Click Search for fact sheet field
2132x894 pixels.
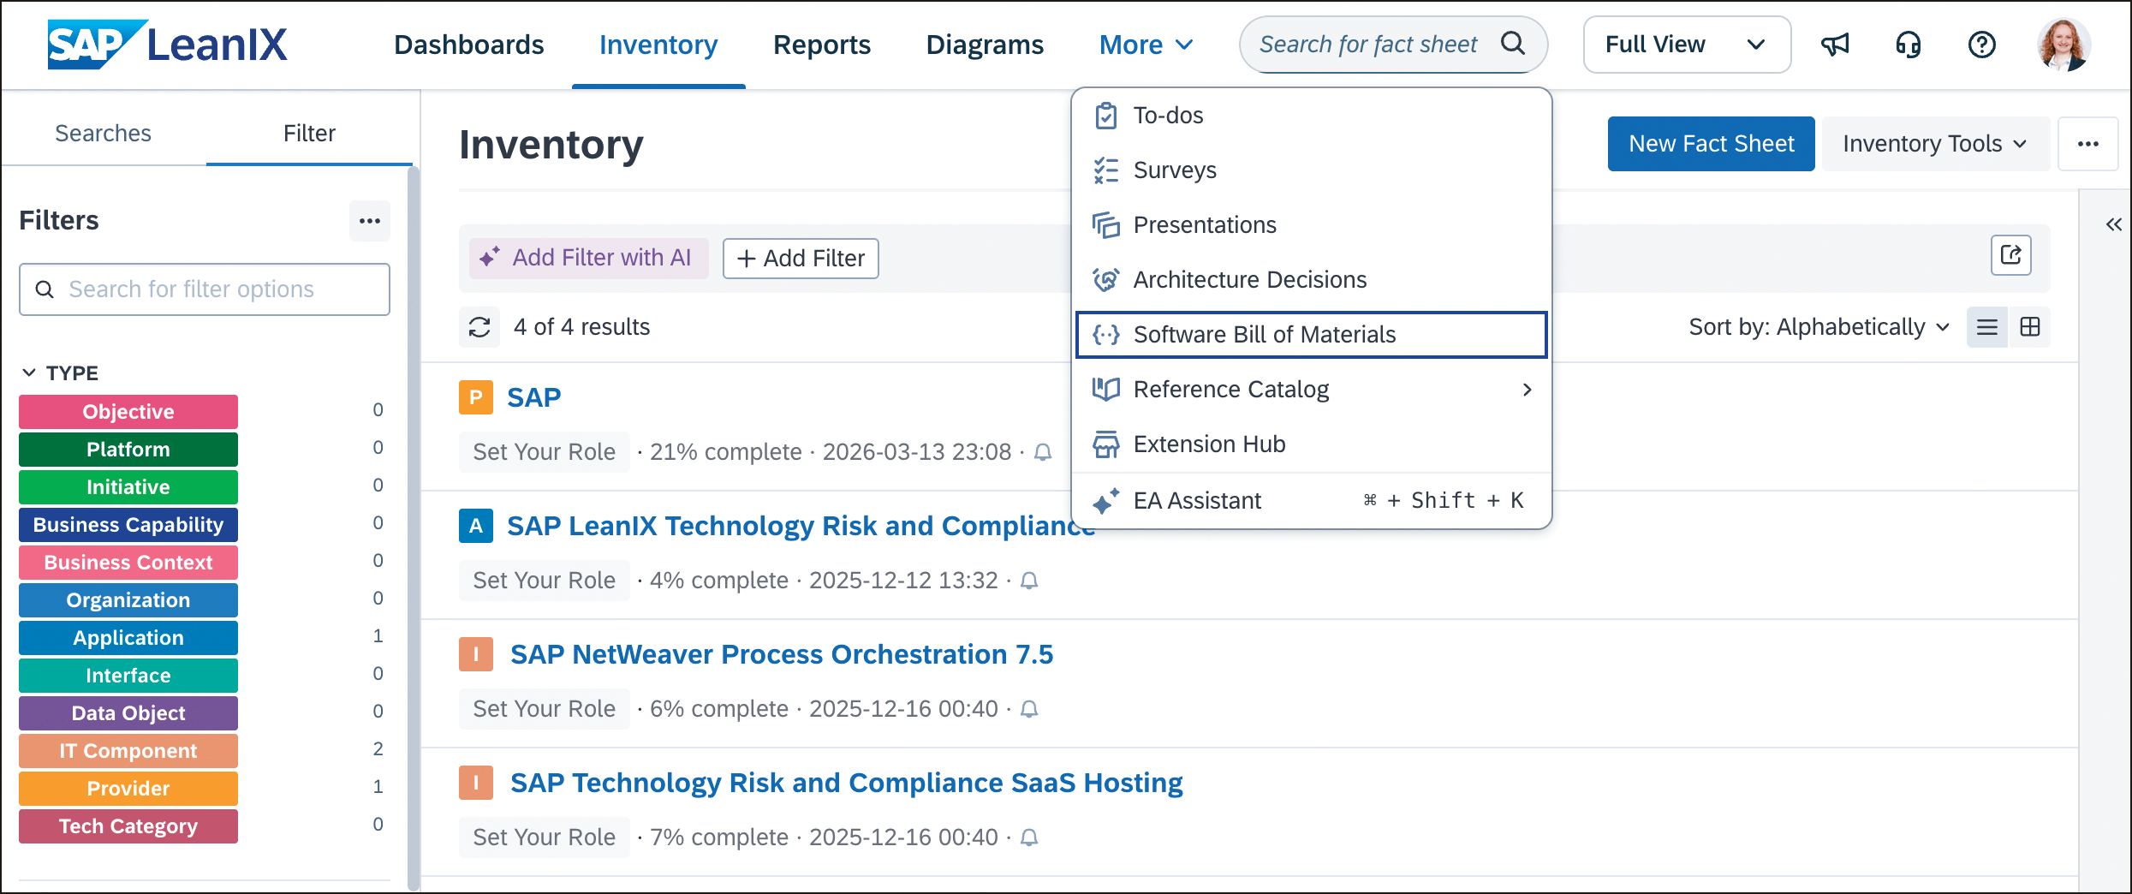1393,45
